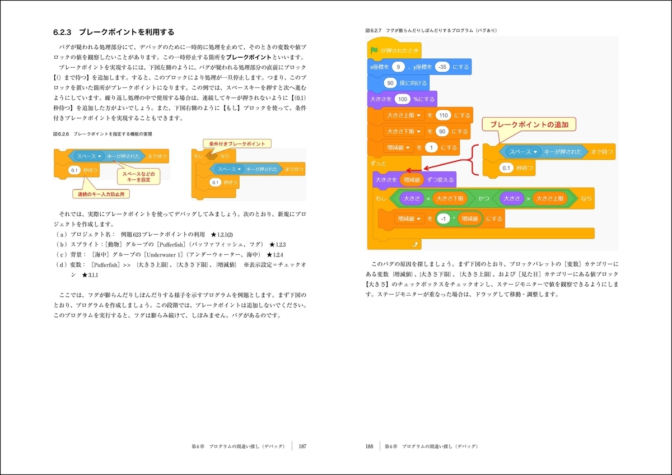Click 大きさ上限 reporter in the greater-than comparison
Viewport: 672px width, 475px height.
coord(550,198)
